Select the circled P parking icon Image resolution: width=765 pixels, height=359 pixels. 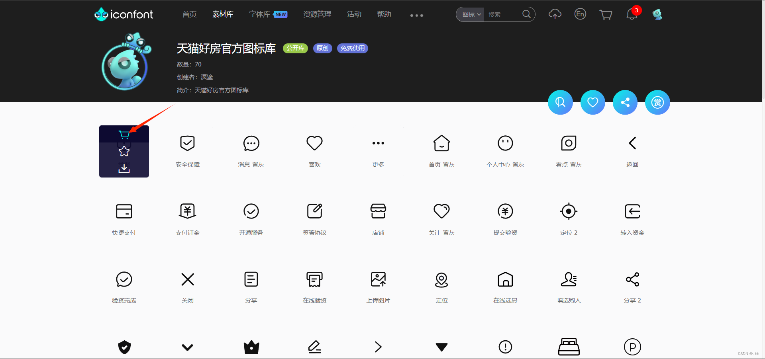click(x=632, y=347)
